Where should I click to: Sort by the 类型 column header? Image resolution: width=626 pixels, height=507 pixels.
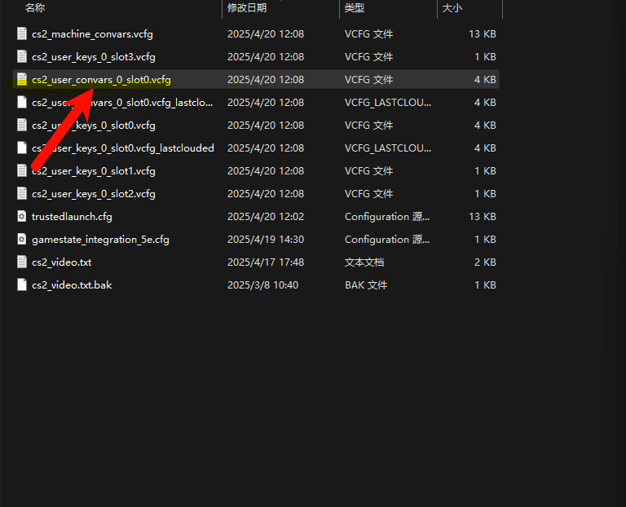pyautogui.click(x=355, y=8)
